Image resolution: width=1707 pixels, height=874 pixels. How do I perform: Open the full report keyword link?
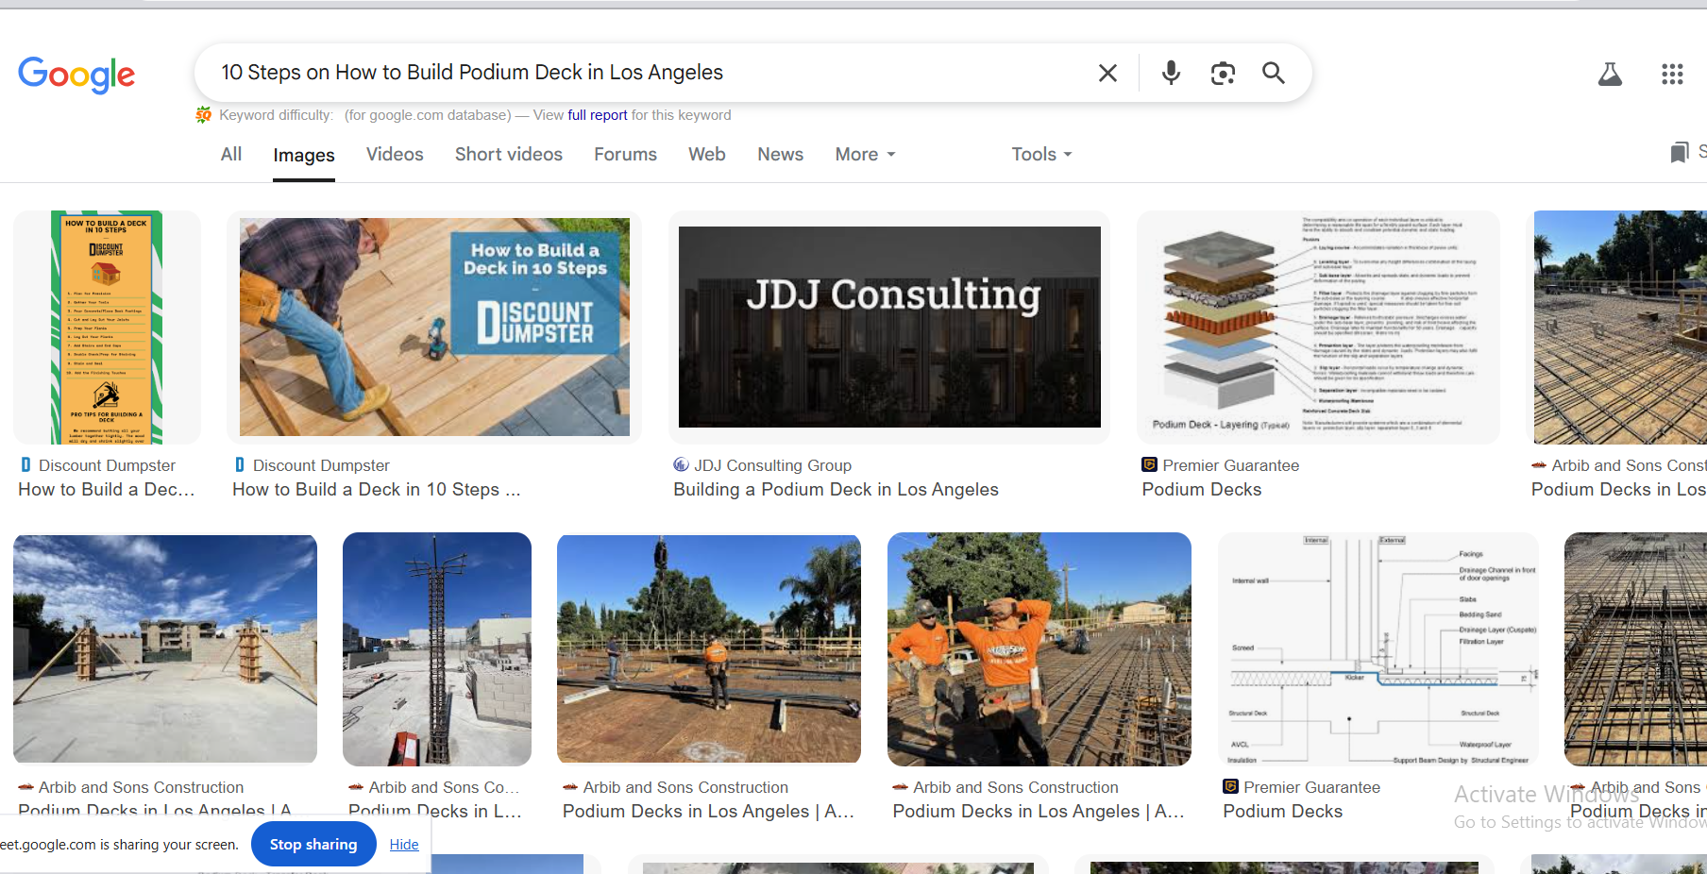pyautogui.click(x=598, y=115)
